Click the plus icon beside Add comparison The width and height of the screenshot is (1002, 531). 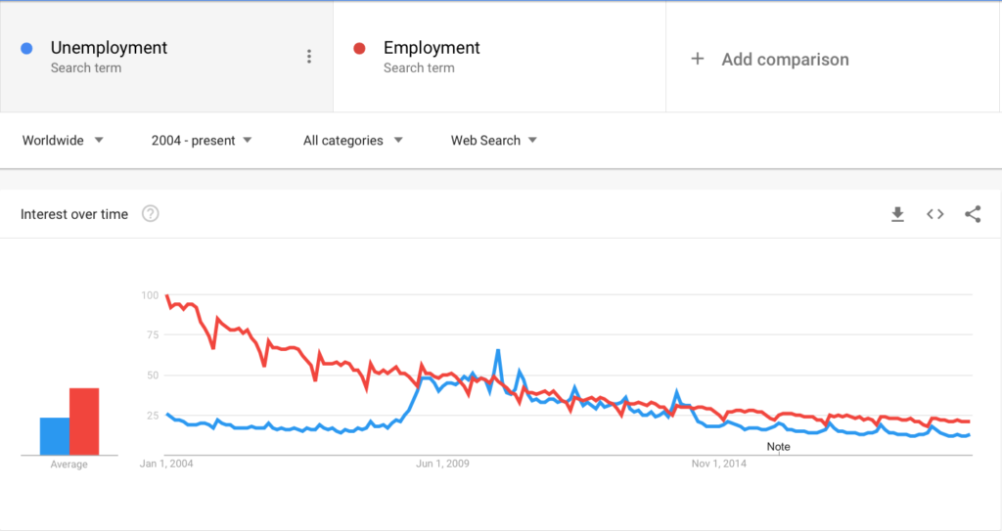pos(698,59)
